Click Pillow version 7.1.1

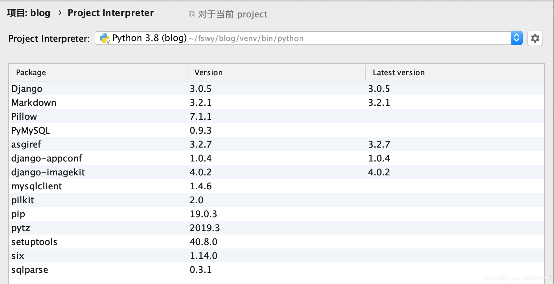pyautogui.click(x=201, y=117)
